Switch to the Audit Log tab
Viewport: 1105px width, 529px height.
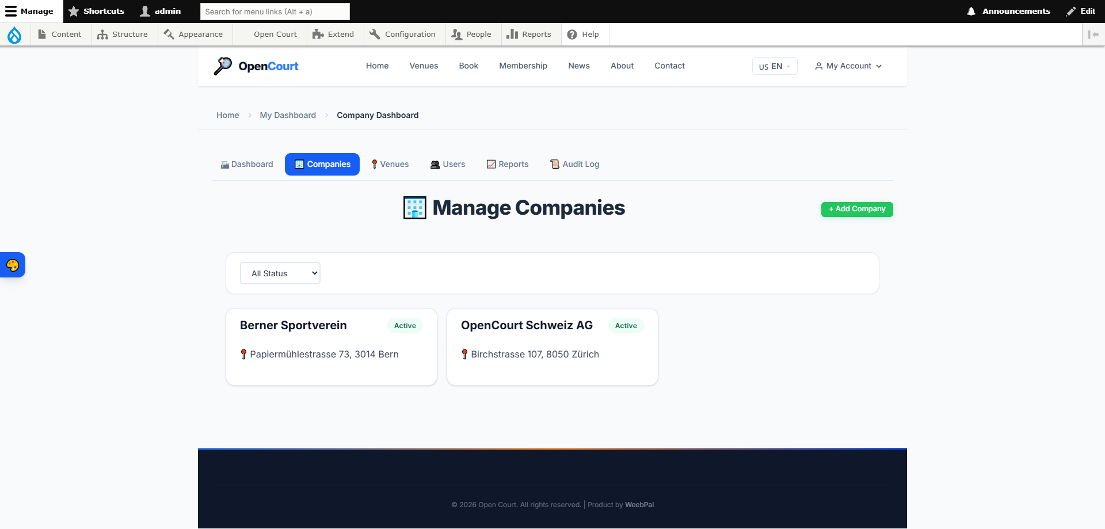574,164
